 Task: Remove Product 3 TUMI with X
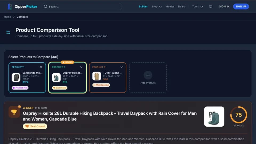[x=122, y=67]
